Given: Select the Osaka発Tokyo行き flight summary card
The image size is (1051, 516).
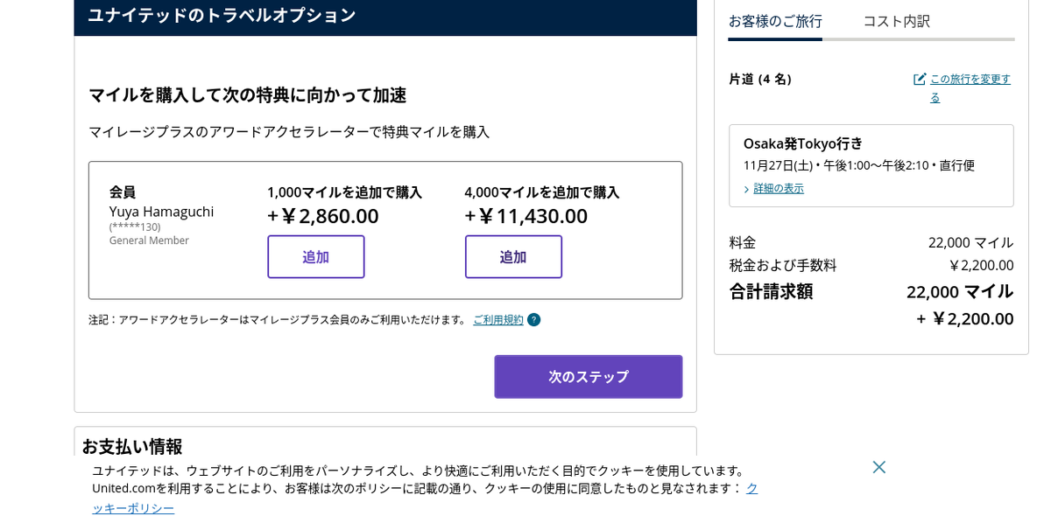Looking at the screenshot, I should coord(871,165).
